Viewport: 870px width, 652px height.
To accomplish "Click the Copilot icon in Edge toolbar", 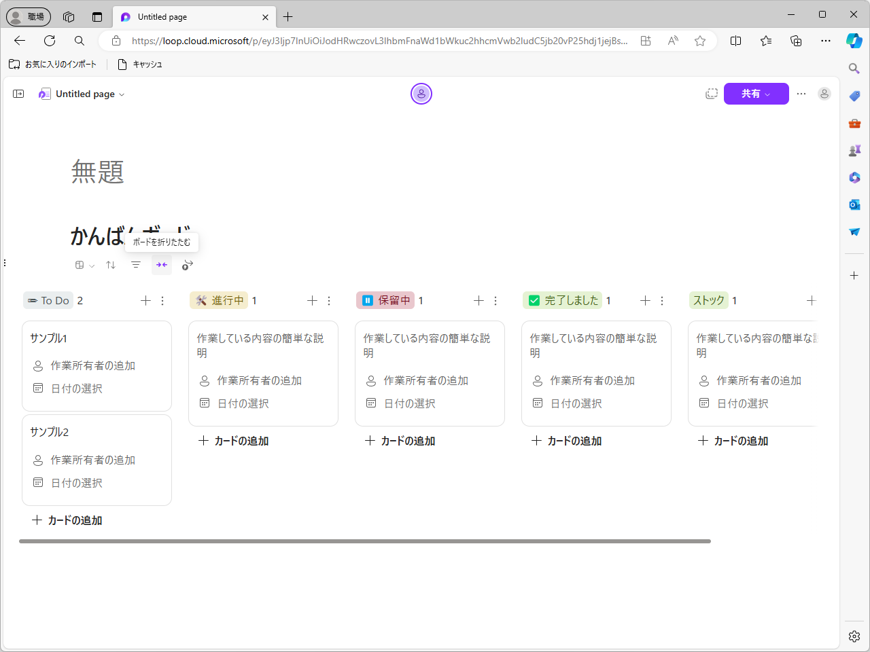I will (854, 41).
